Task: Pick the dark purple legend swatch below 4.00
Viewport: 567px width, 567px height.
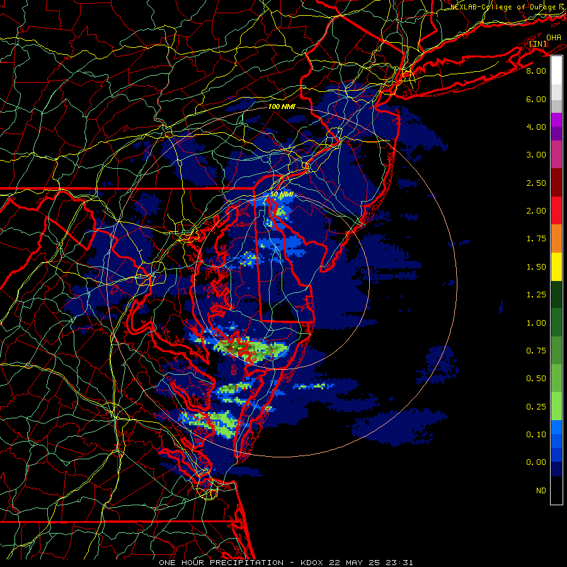Action: point(556,134)
